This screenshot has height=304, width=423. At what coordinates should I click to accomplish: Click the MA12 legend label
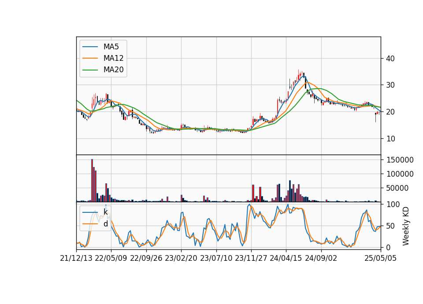click(x=113, y=58)
